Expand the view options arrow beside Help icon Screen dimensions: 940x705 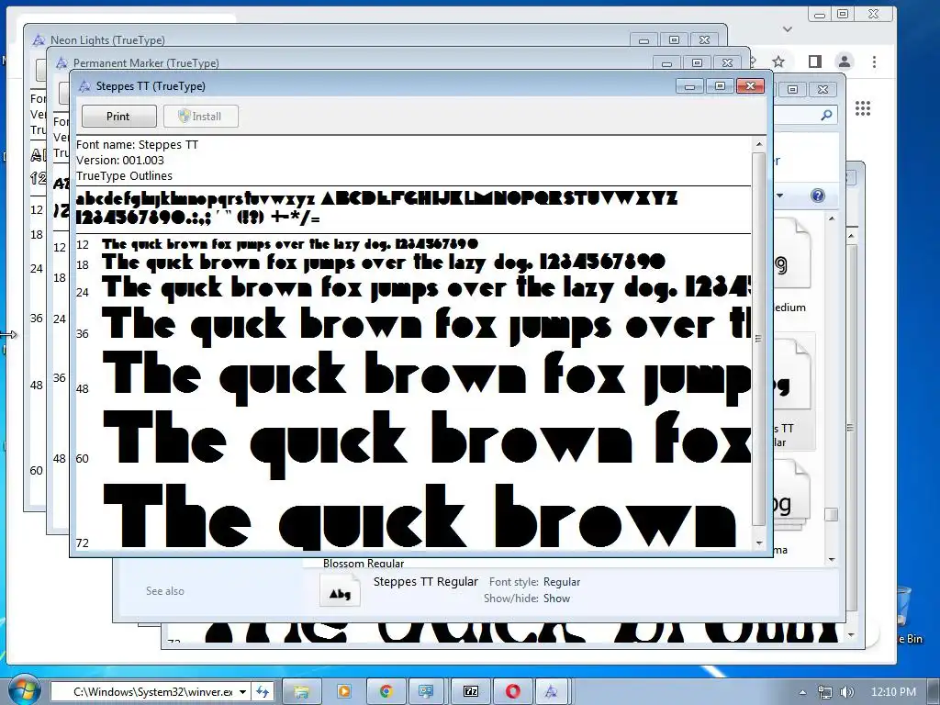780,196
